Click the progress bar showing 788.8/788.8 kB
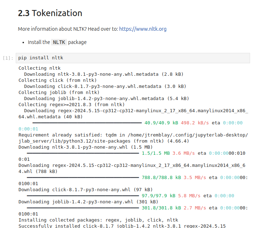 tap(83, 177)
